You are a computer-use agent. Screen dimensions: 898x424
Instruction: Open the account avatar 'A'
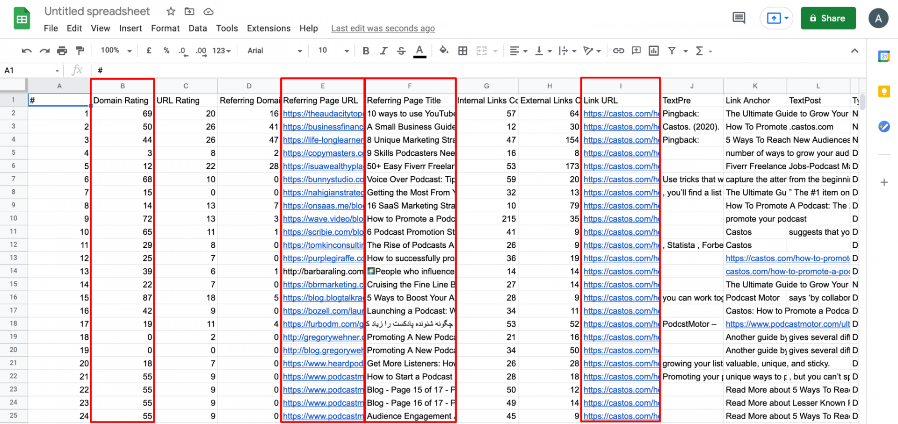878,18
